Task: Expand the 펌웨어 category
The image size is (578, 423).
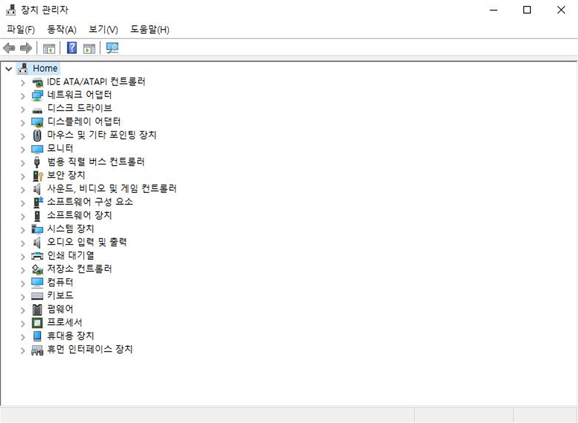Action: pos(23,309)
